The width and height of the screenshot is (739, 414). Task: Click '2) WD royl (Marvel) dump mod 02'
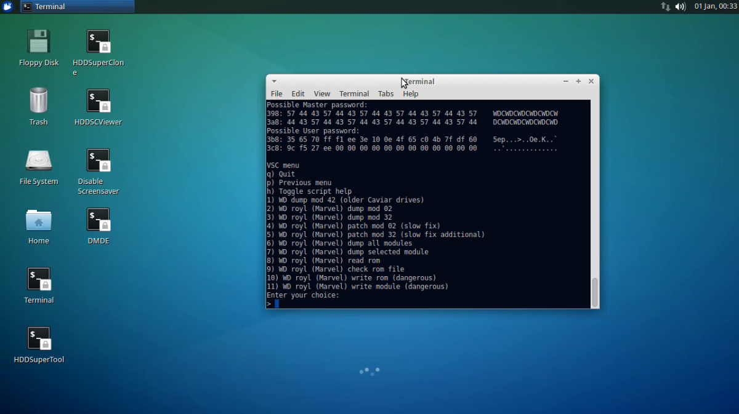pos(329,209)
